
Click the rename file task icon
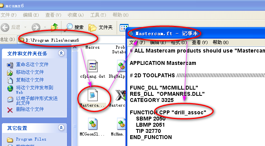coord(10,65)
